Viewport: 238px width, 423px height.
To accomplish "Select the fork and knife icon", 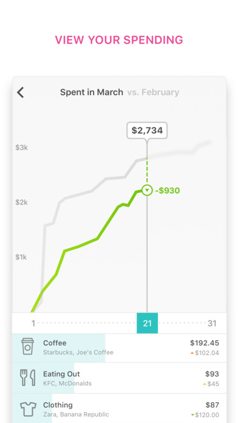I will click(28, 377).
